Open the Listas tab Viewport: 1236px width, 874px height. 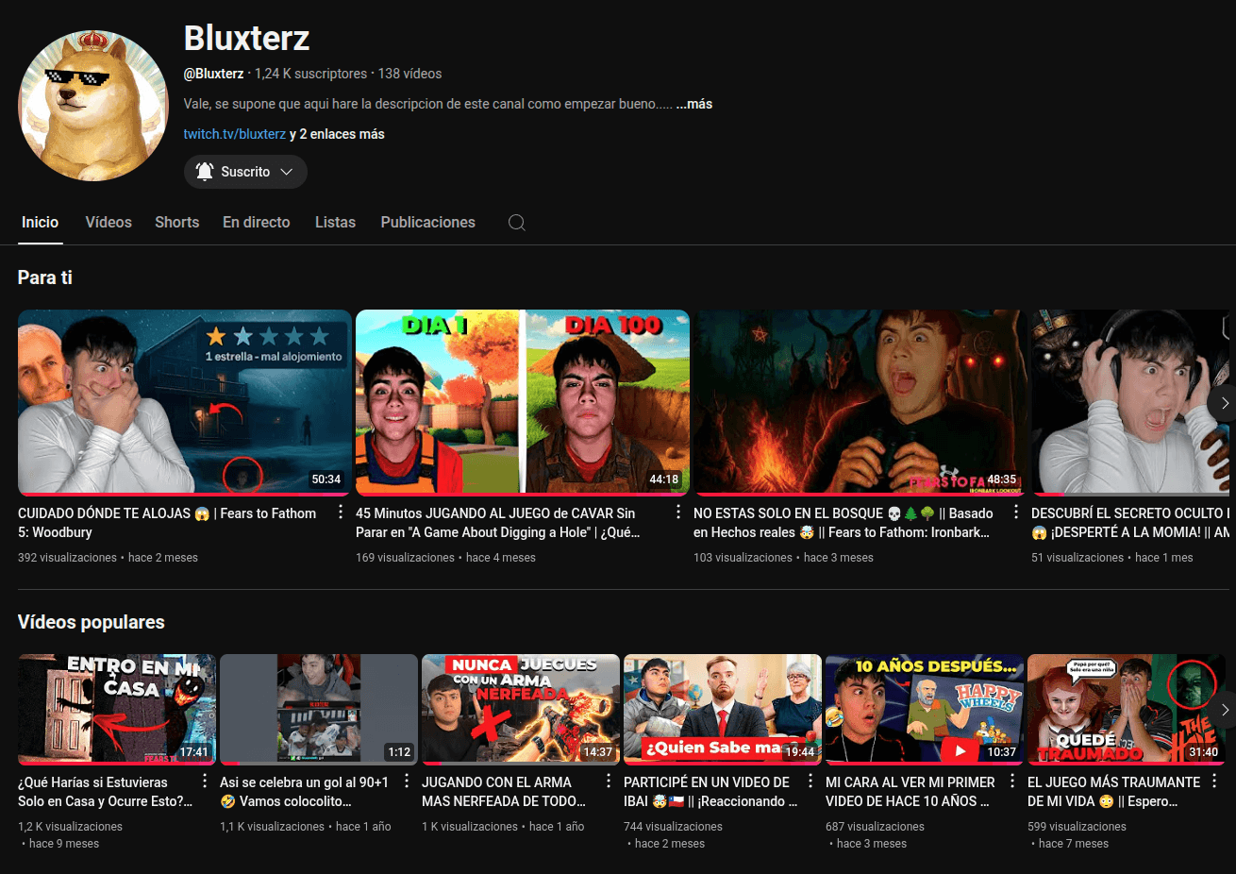335,223
